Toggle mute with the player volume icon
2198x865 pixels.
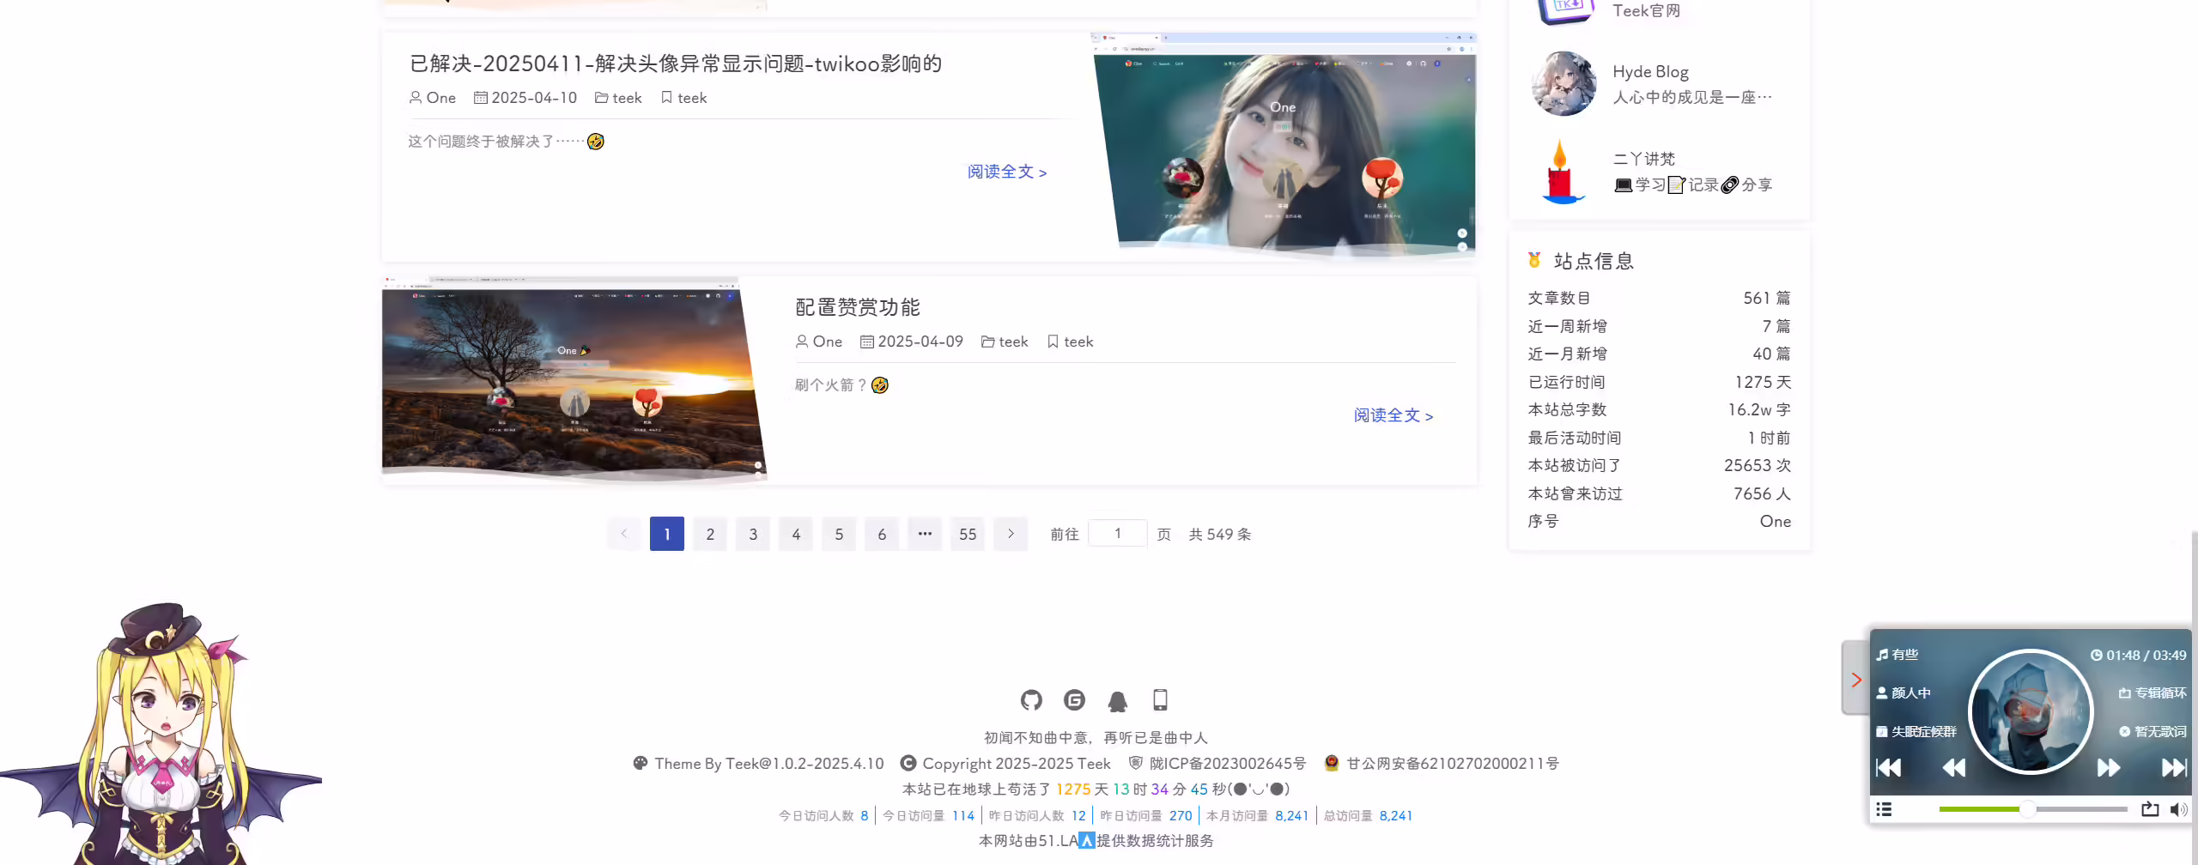click(x=2179, y=809)
